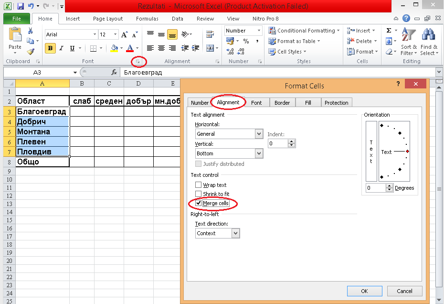
Task: Click the Increase Font Size icon
Action: coord(125,35)
